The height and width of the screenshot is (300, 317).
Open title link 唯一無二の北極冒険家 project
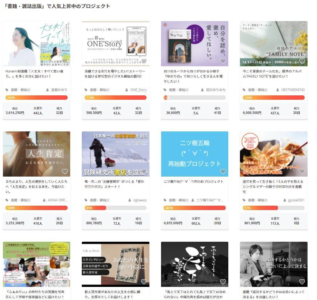click(115, 184)
